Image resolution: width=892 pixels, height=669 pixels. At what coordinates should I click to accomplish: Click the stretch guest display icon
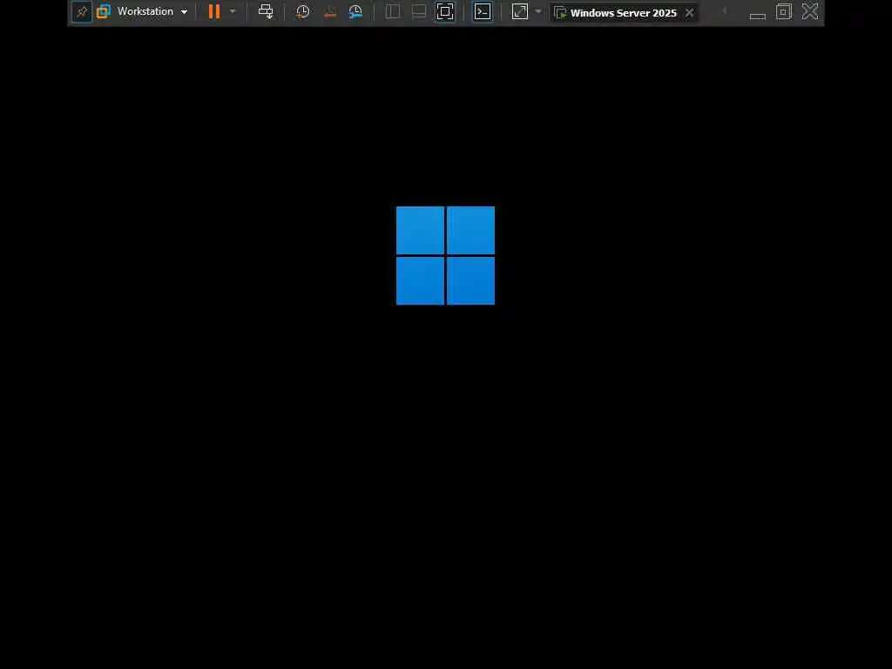520,11
